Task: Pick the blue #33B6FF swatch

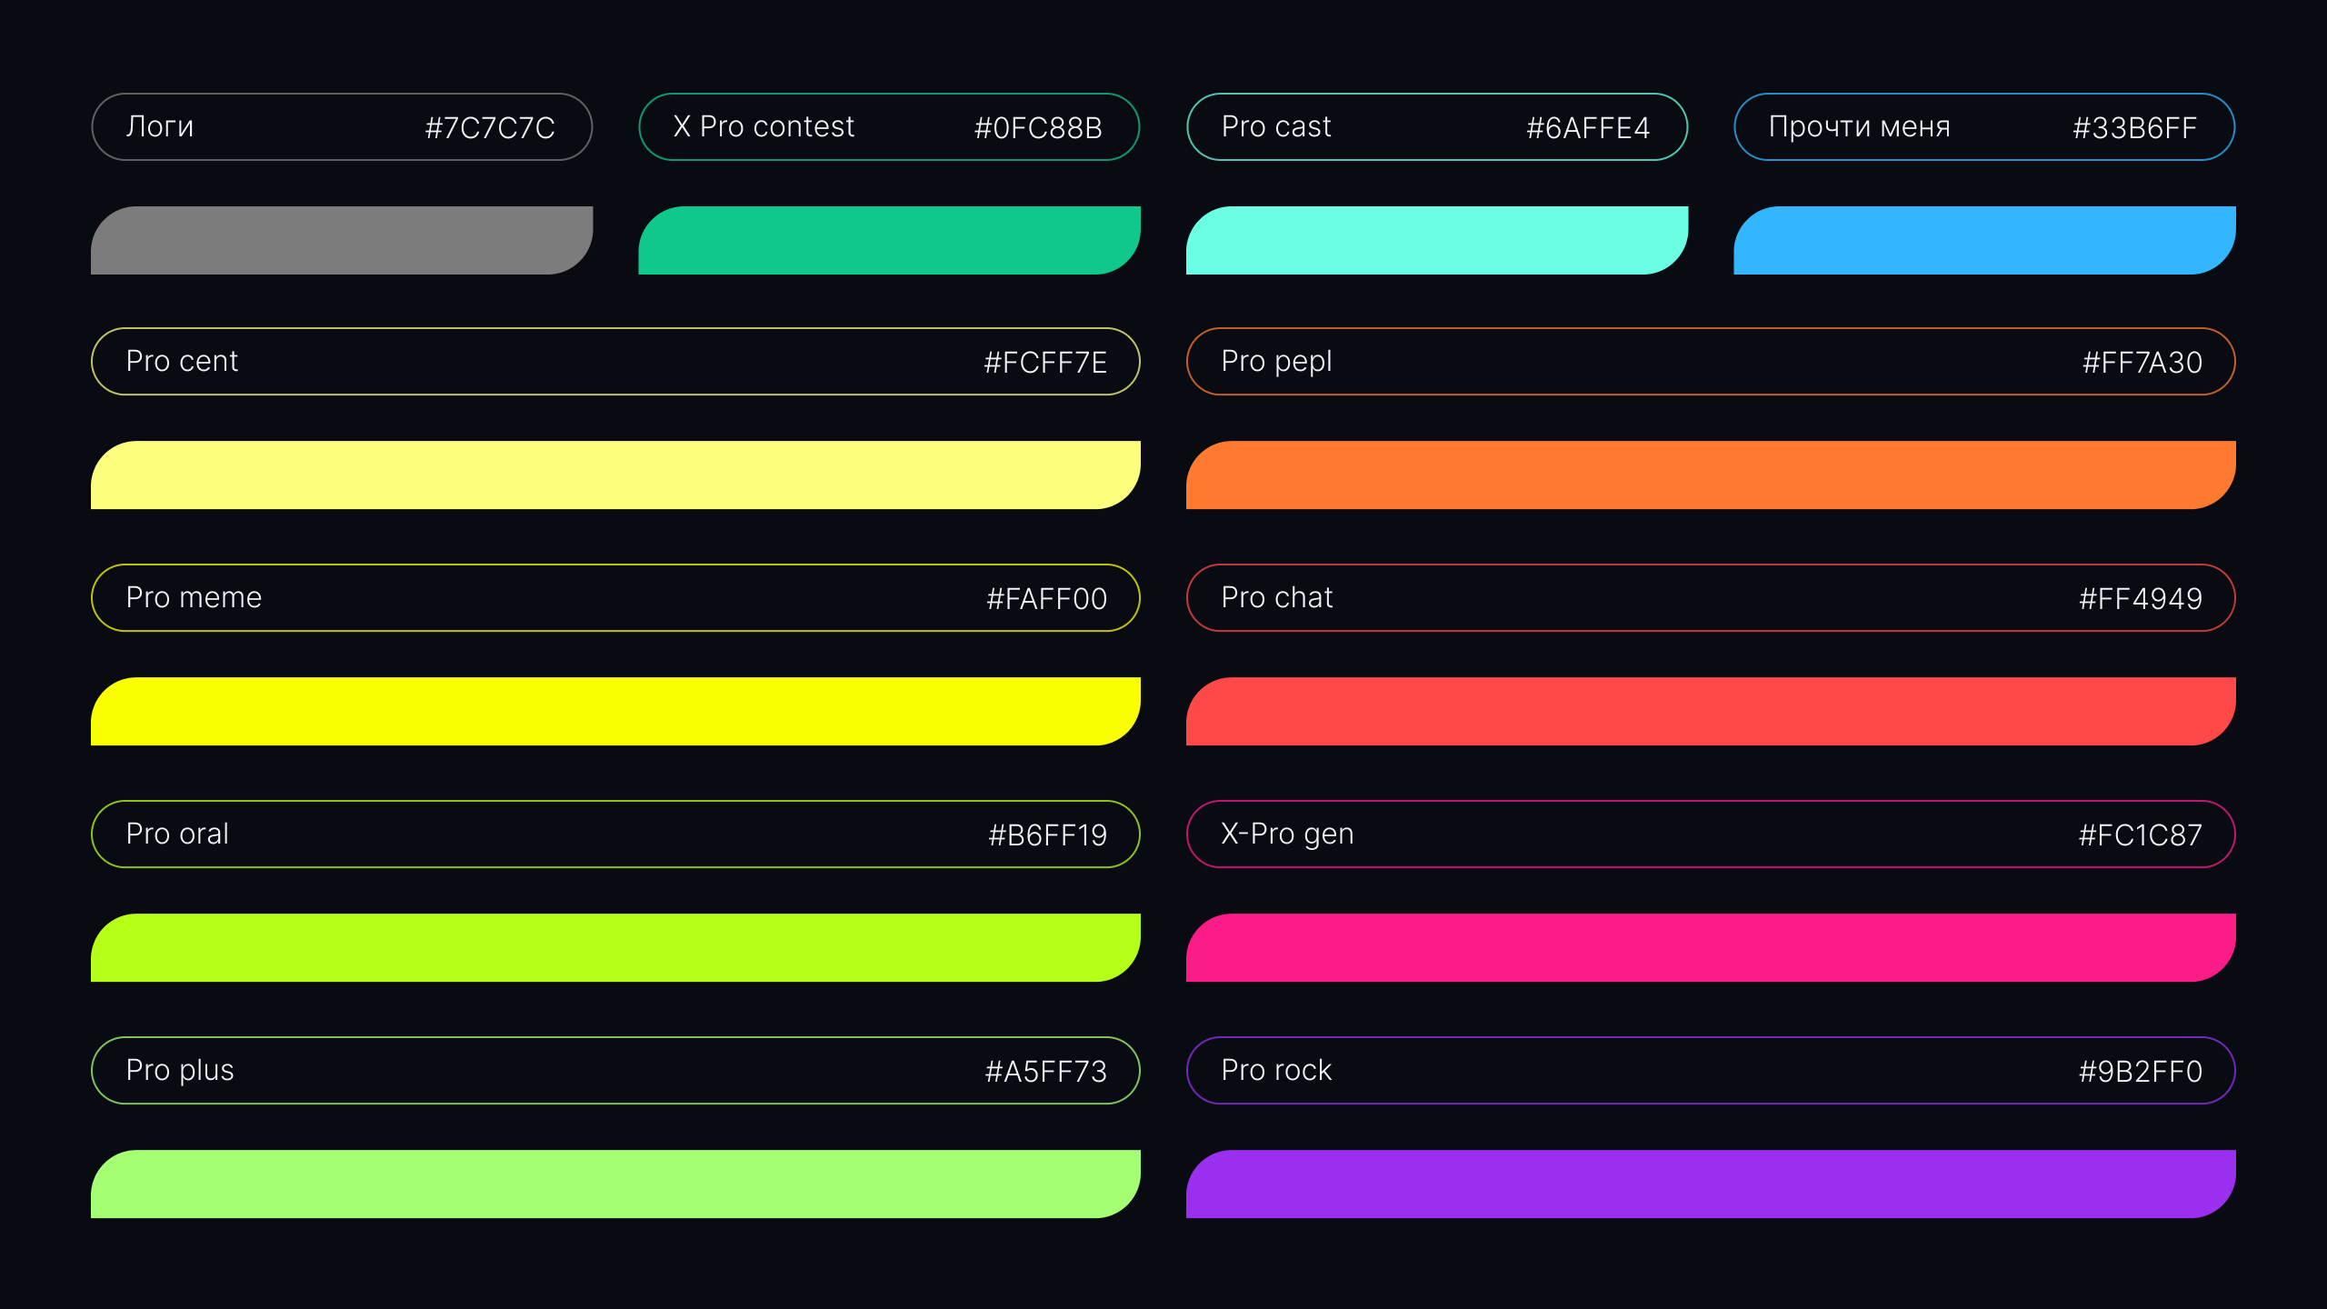Action: pos(1984,240)
